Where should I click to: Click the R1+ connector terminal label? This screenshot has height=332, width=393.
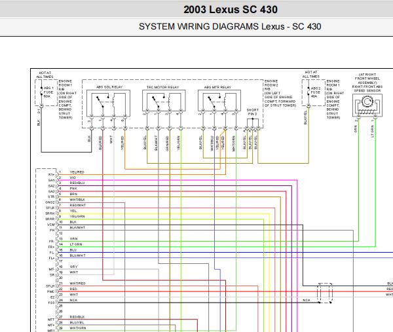51,175
